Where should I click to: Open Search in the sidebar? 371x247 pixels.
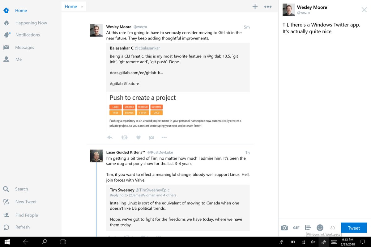coord(21,189)
